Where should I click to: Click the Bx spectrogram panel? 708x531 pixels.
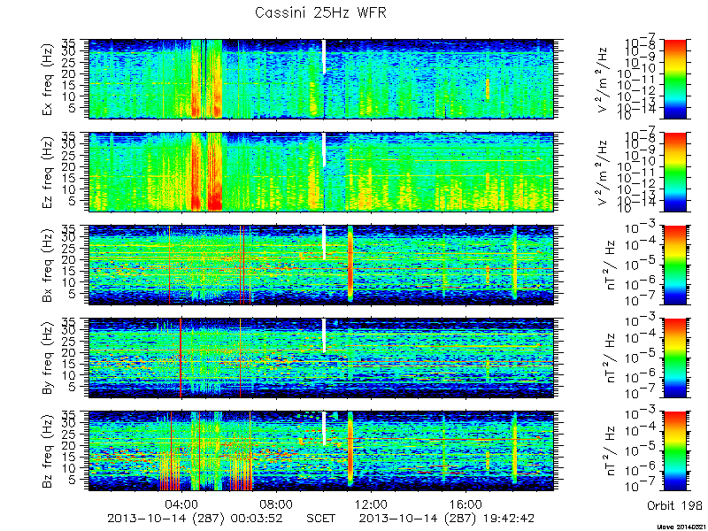point(320,265)
